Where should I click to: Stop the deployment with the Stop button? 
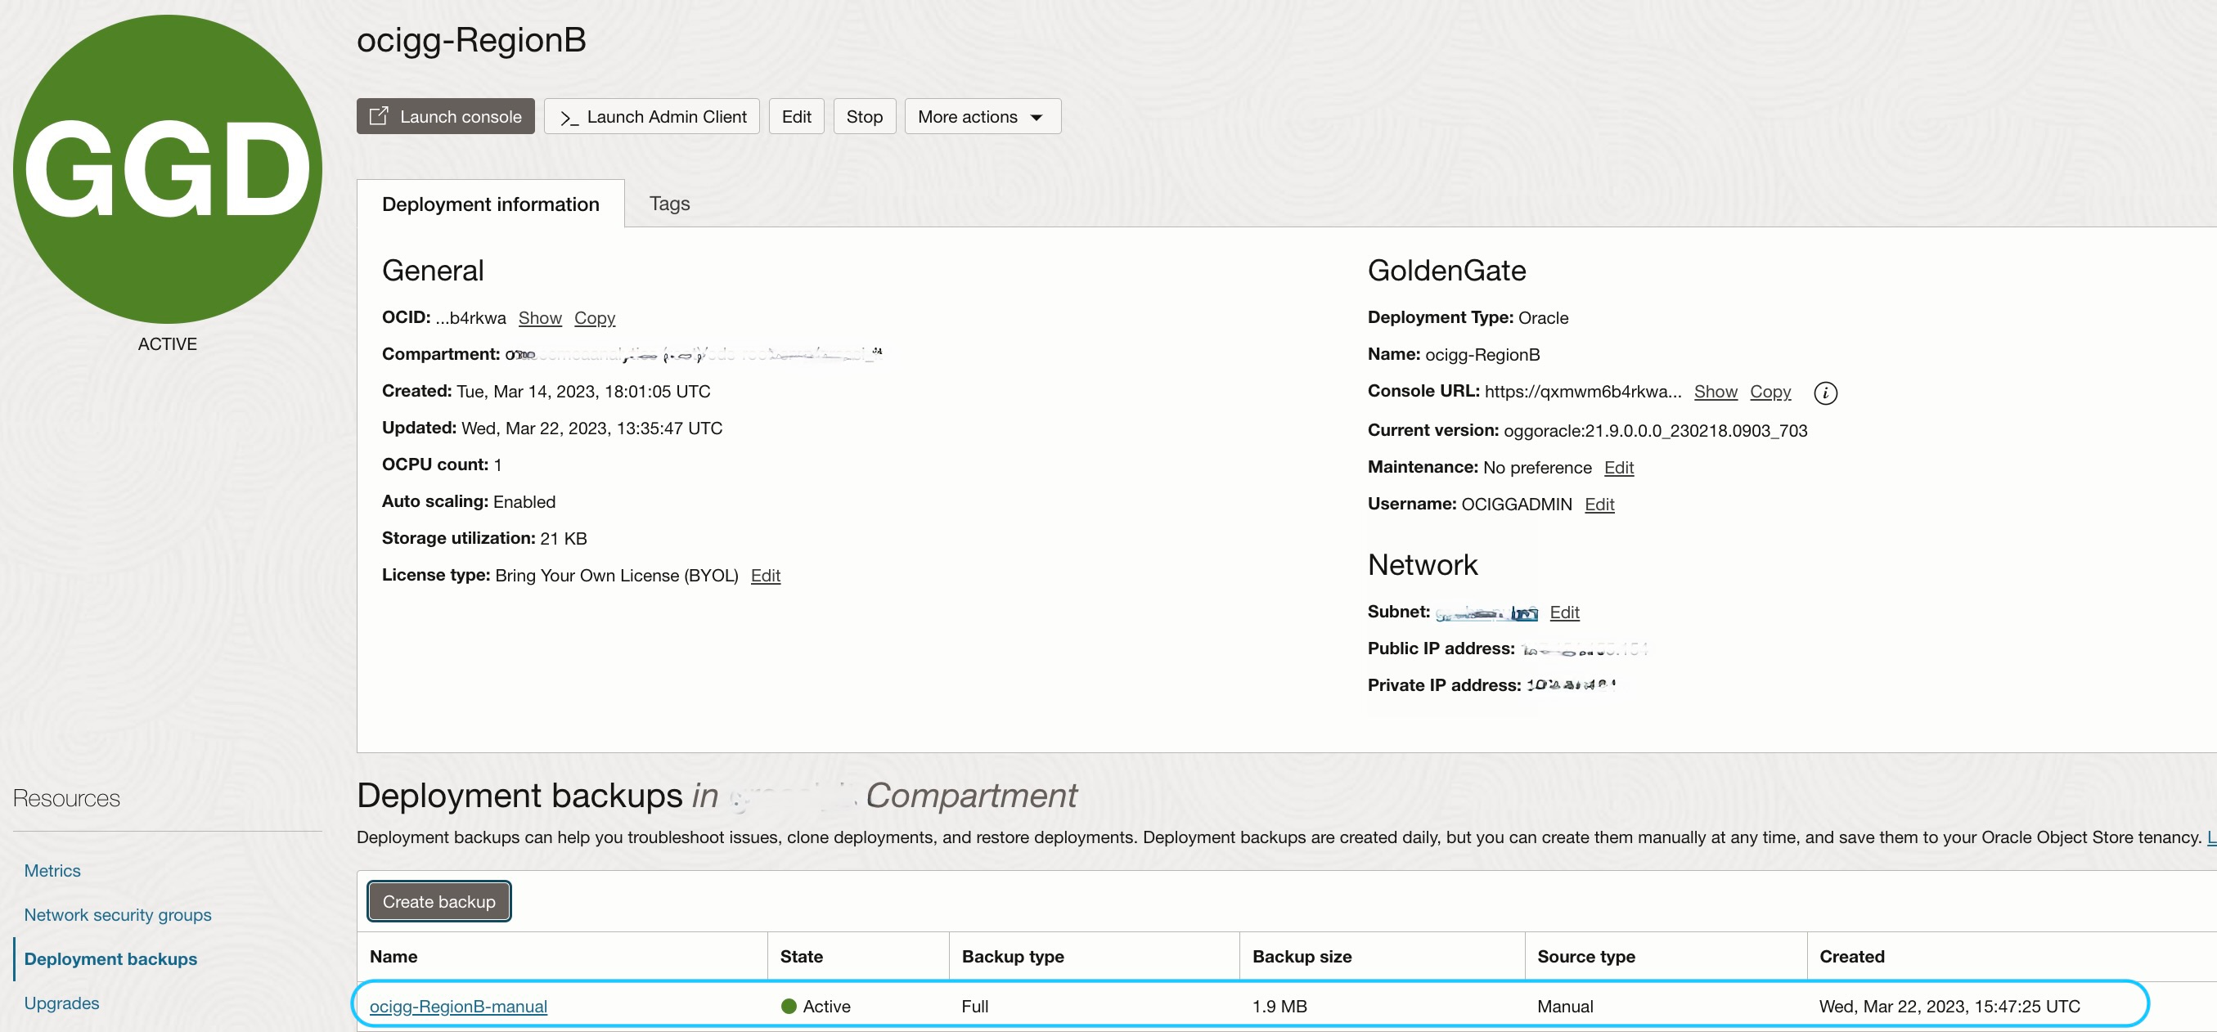[864, 116]
